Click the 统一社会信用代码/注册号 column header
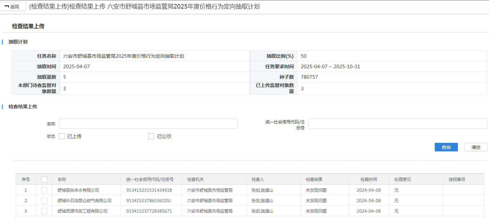 point(151,179)
